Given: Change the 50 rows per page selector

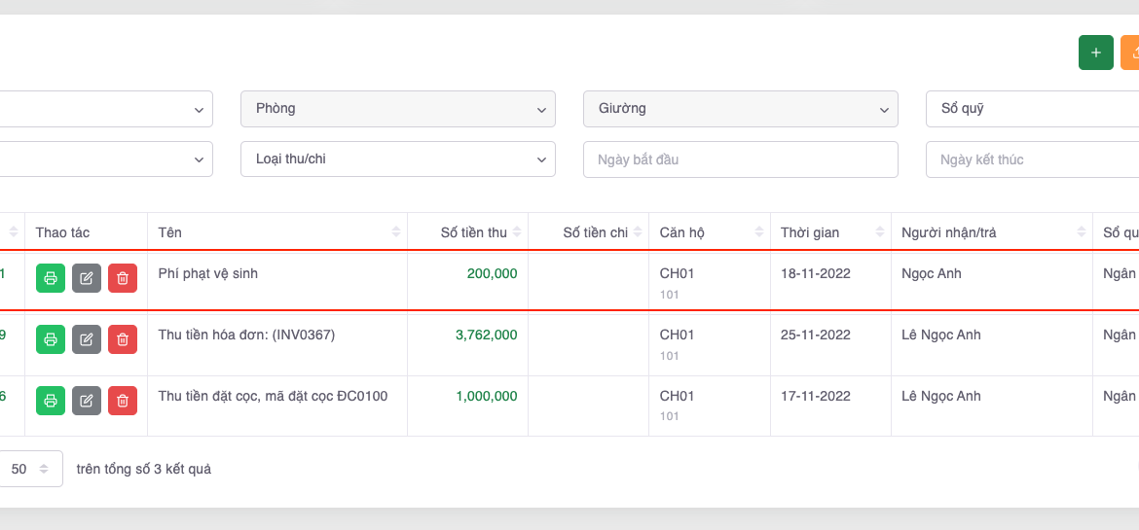Looking at the screenshot, I should 29,469.
